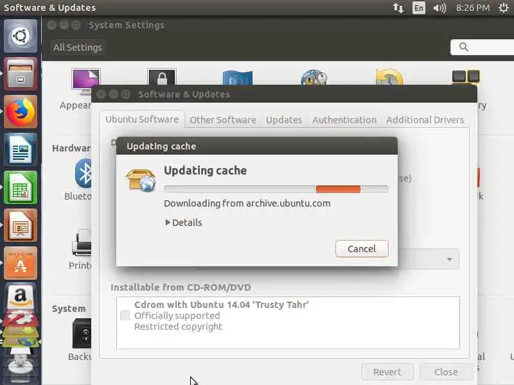
Task: Click the 'Restricted copyright' line
Action: point(179,327)
